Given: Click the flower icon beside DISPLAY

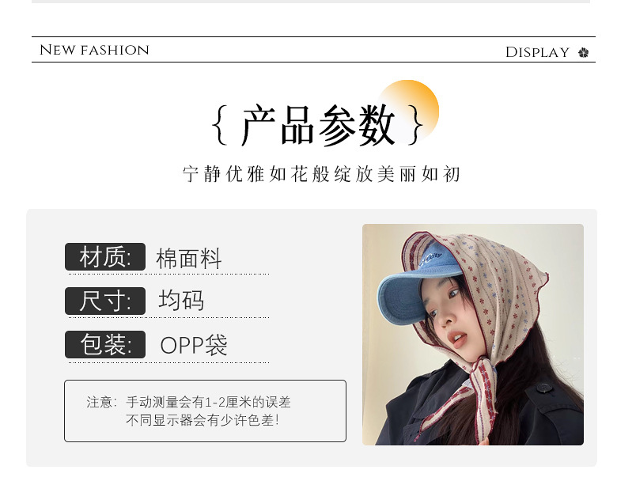Looking at the screenshot, I should [583, 52].
